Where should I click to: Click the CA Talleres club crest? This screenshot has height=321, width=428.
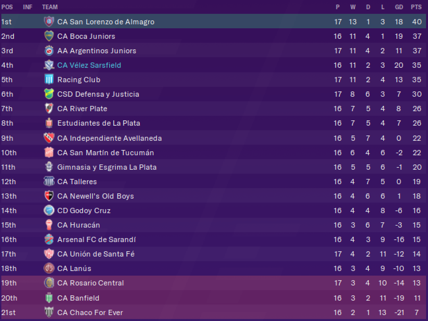(49, 182)
